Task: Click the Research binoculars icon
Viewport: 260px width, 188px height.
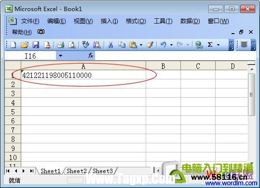Action: point(97,45)
